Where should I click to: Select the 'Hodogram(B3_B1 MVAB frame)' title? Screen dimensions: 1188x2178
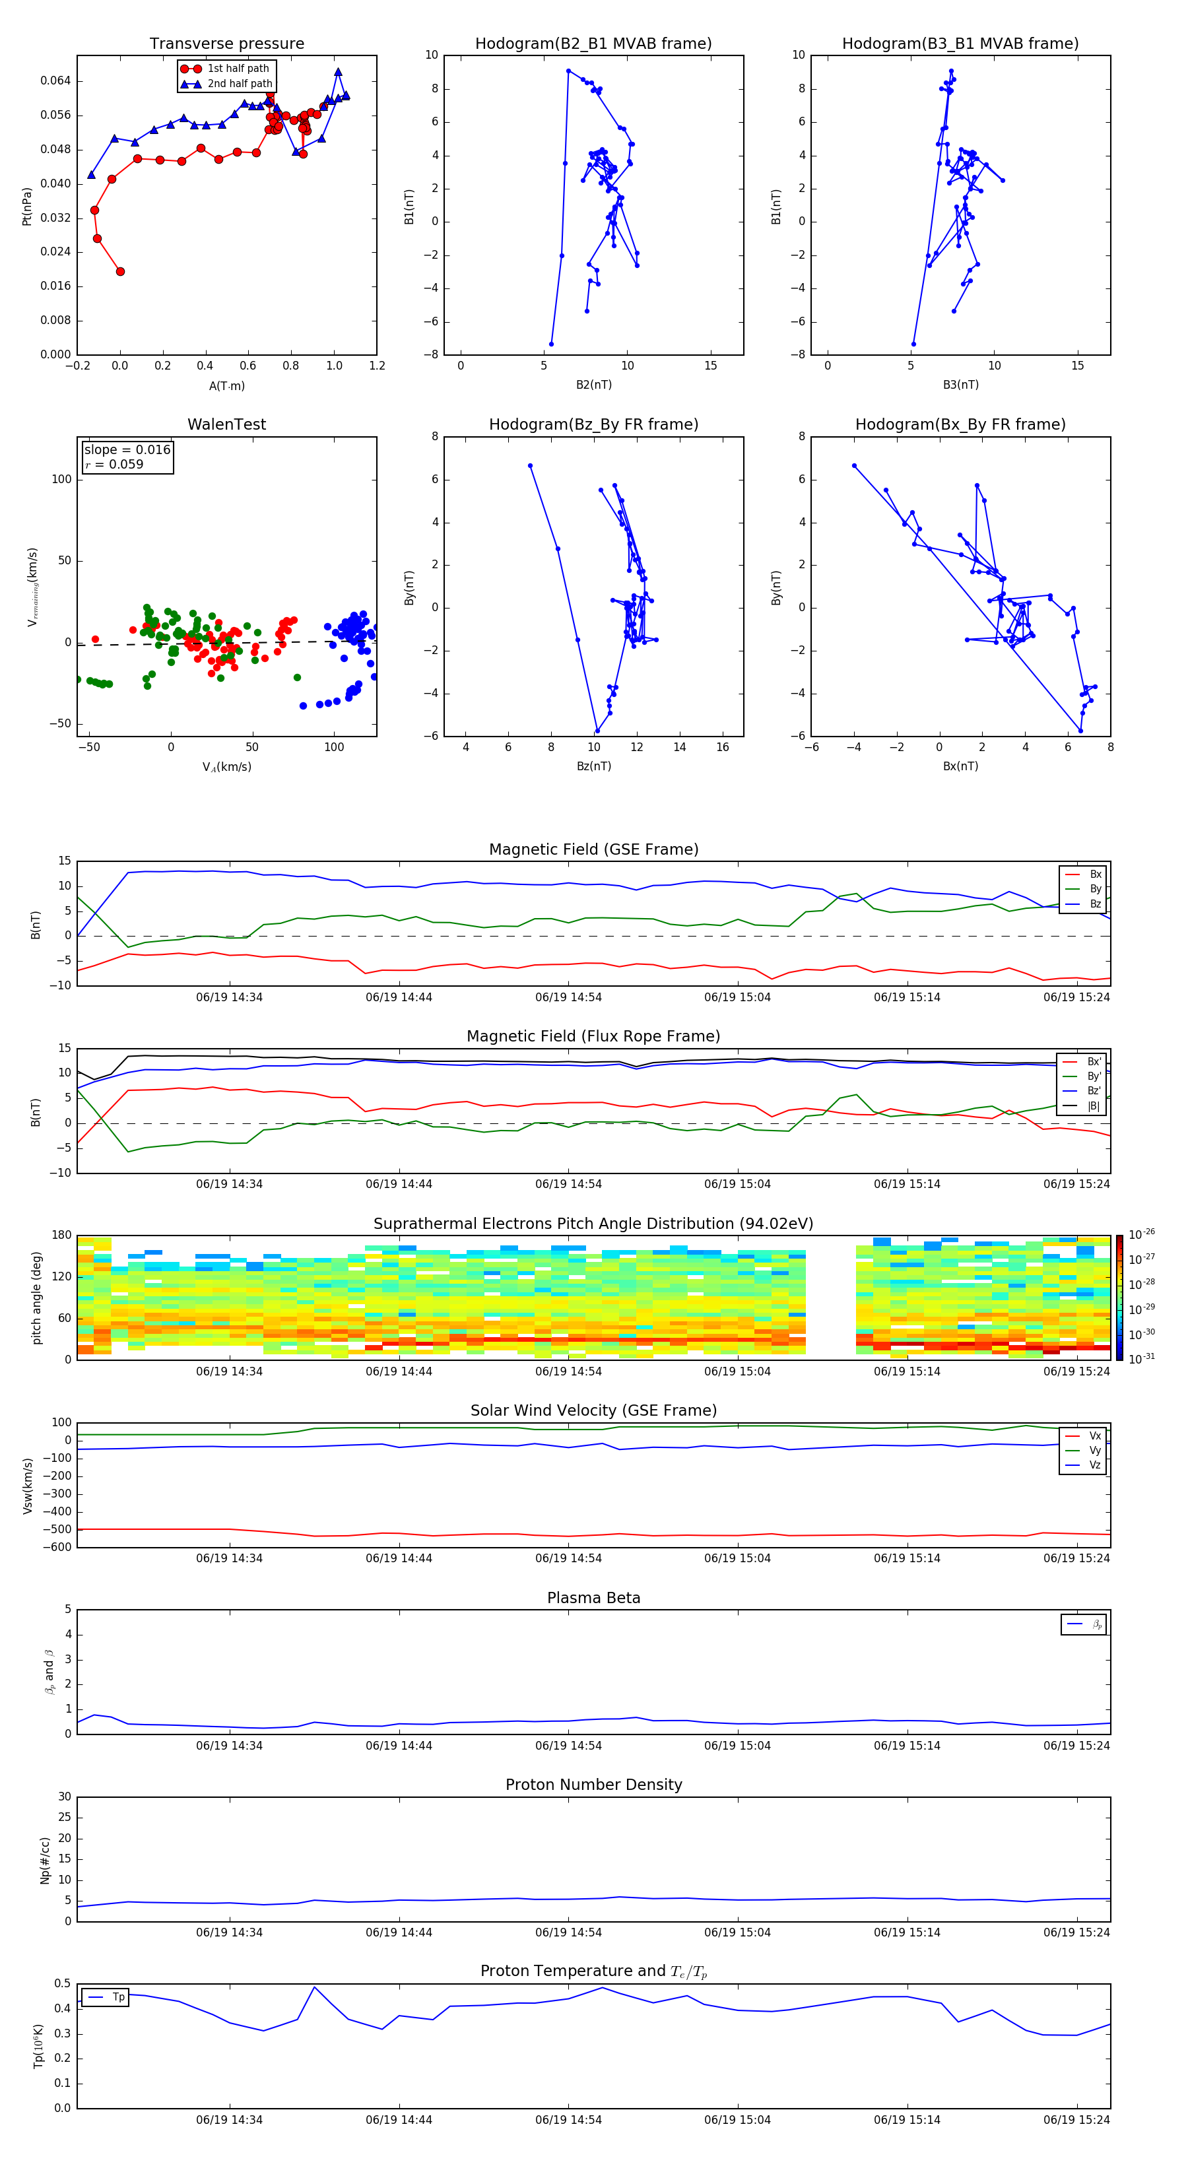point(960,43)
